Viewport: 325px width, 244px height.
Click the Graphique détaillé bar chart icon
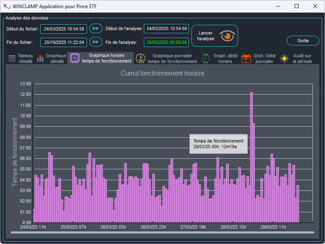[40, 58]
